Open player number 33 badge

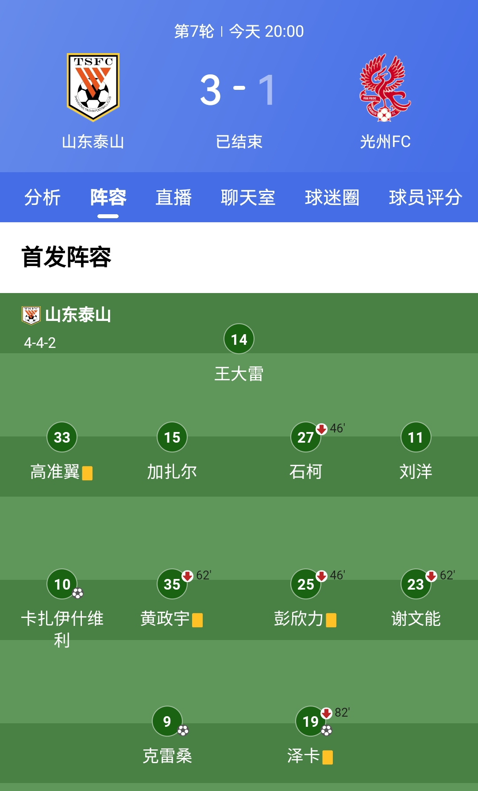(62, 437)
